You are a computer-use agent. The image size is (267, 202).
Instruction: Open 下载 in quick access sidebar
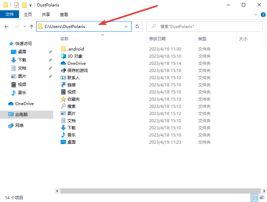coord(22,60)
